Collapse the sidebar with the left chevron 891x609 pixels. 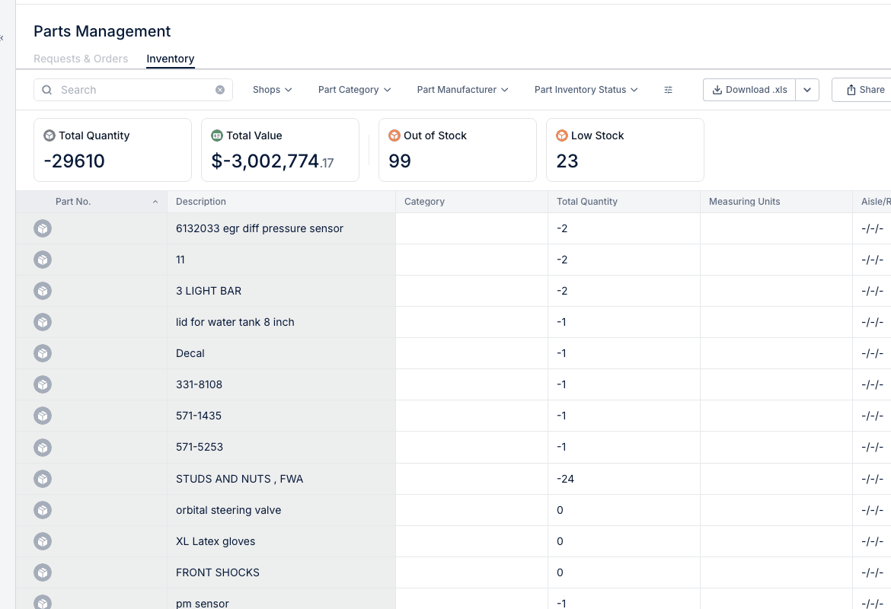click(x=3, y=37)
